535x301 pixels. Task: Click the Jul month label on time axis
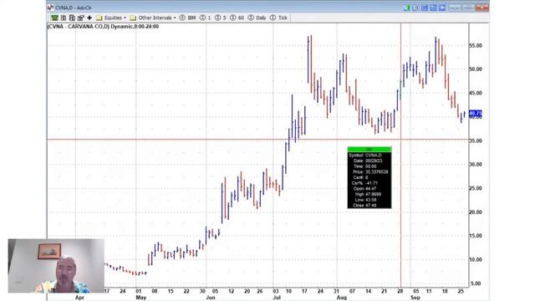pos(277,298)
